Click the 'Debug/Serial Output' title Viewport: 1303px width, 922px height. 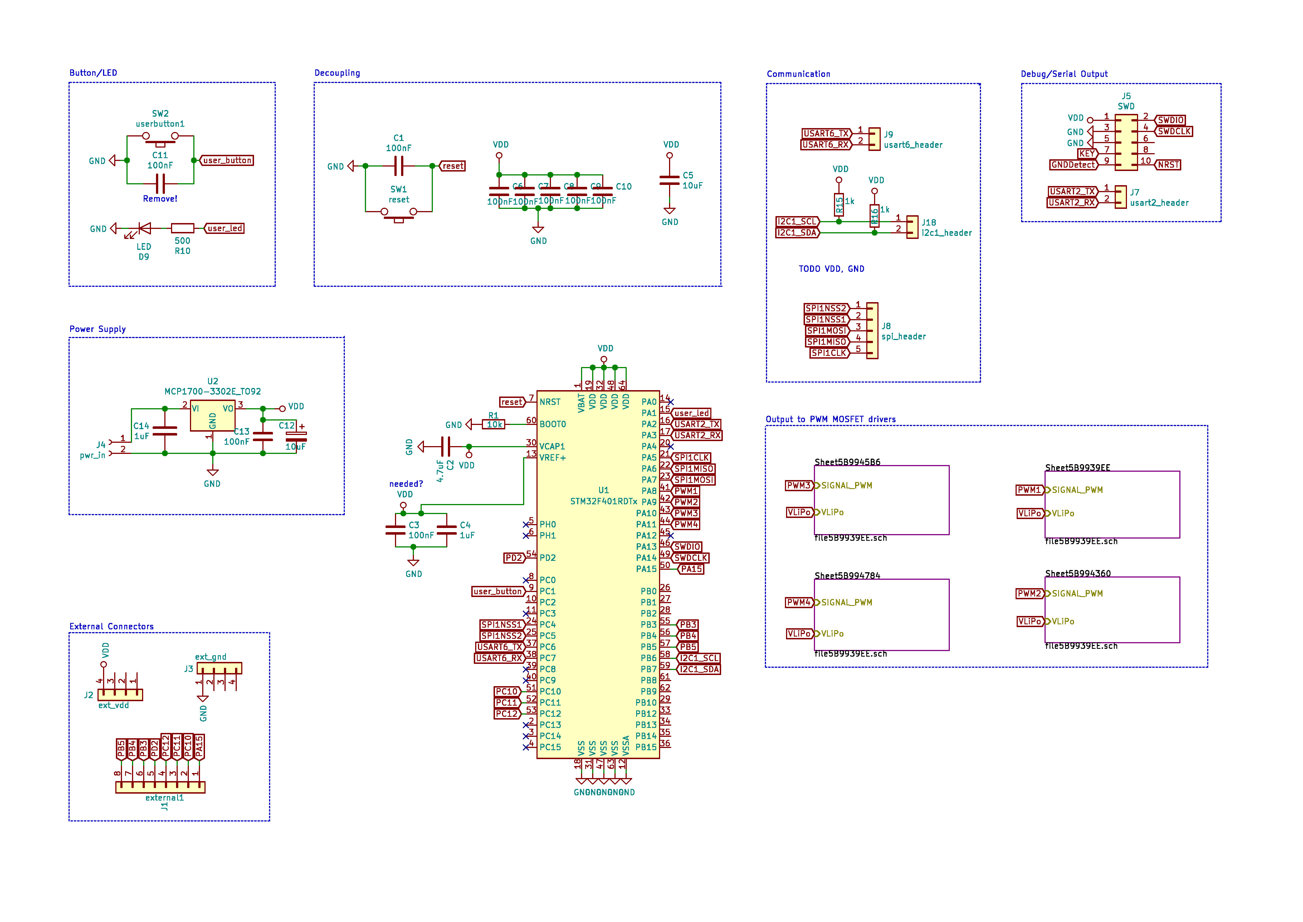[x=1064, y=74]
